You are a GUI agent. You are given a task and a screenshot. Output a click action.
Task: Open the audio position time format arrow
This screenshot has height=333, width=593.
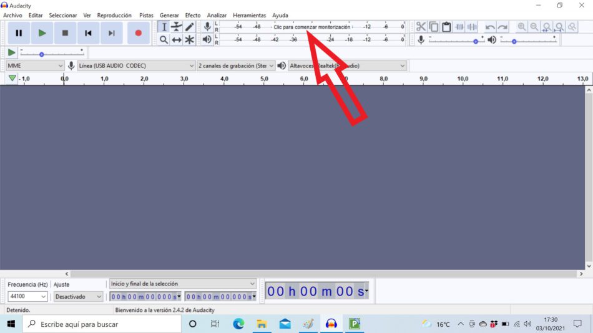click(366, 291)
